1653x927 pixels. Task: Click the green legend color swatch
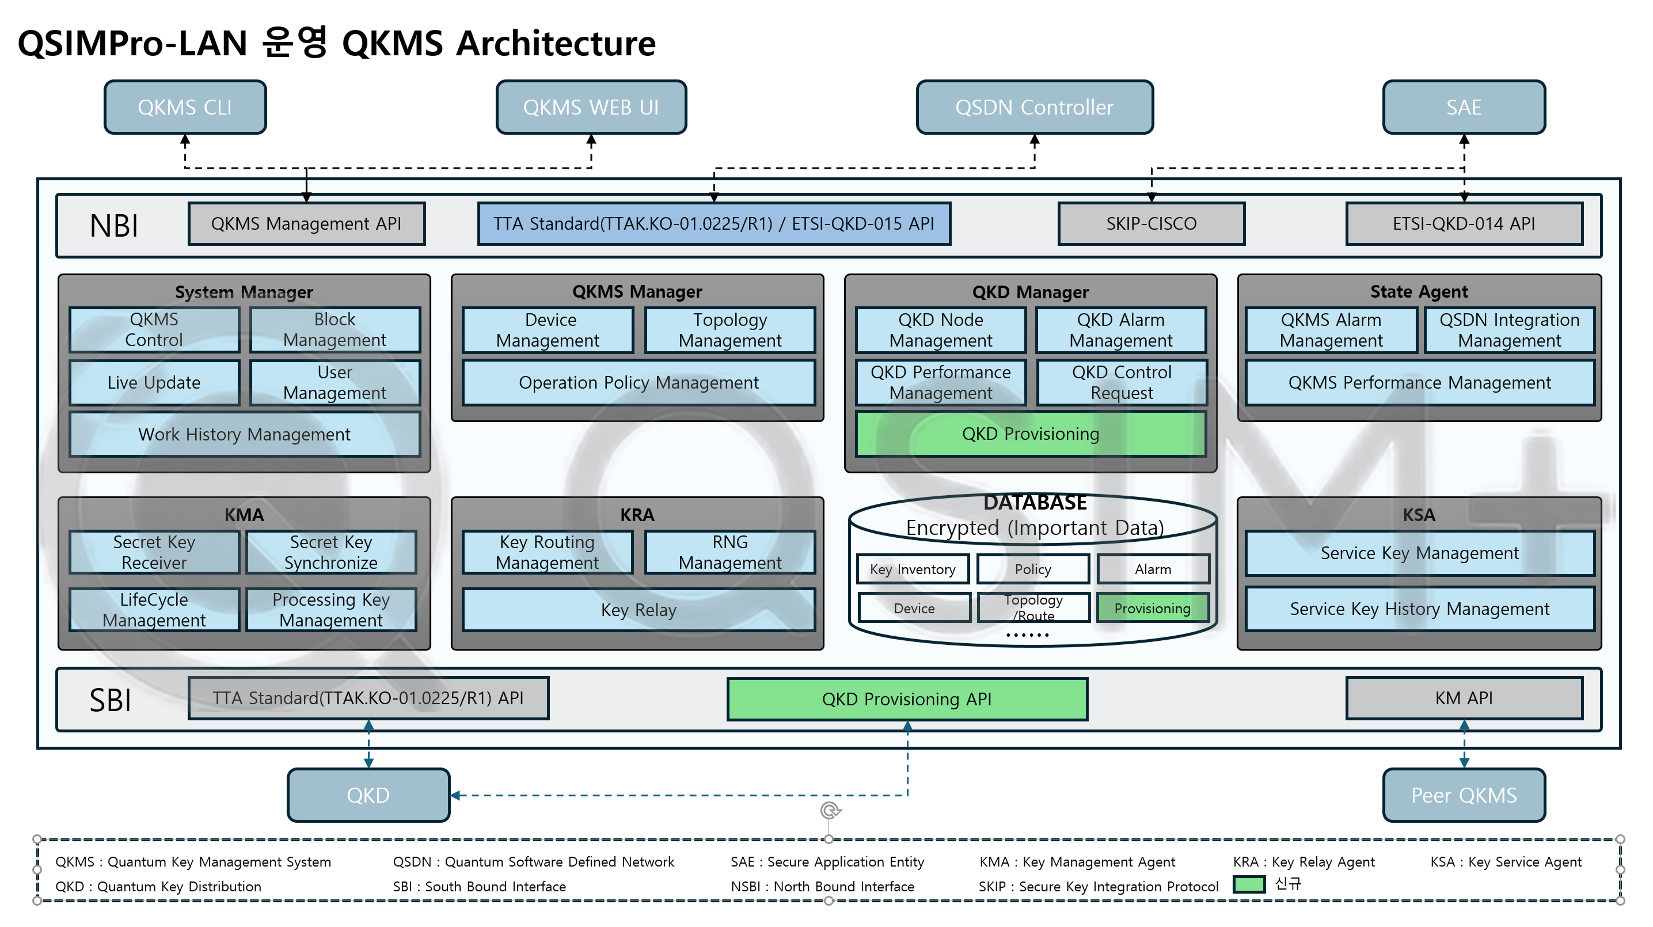point(1249,884)
